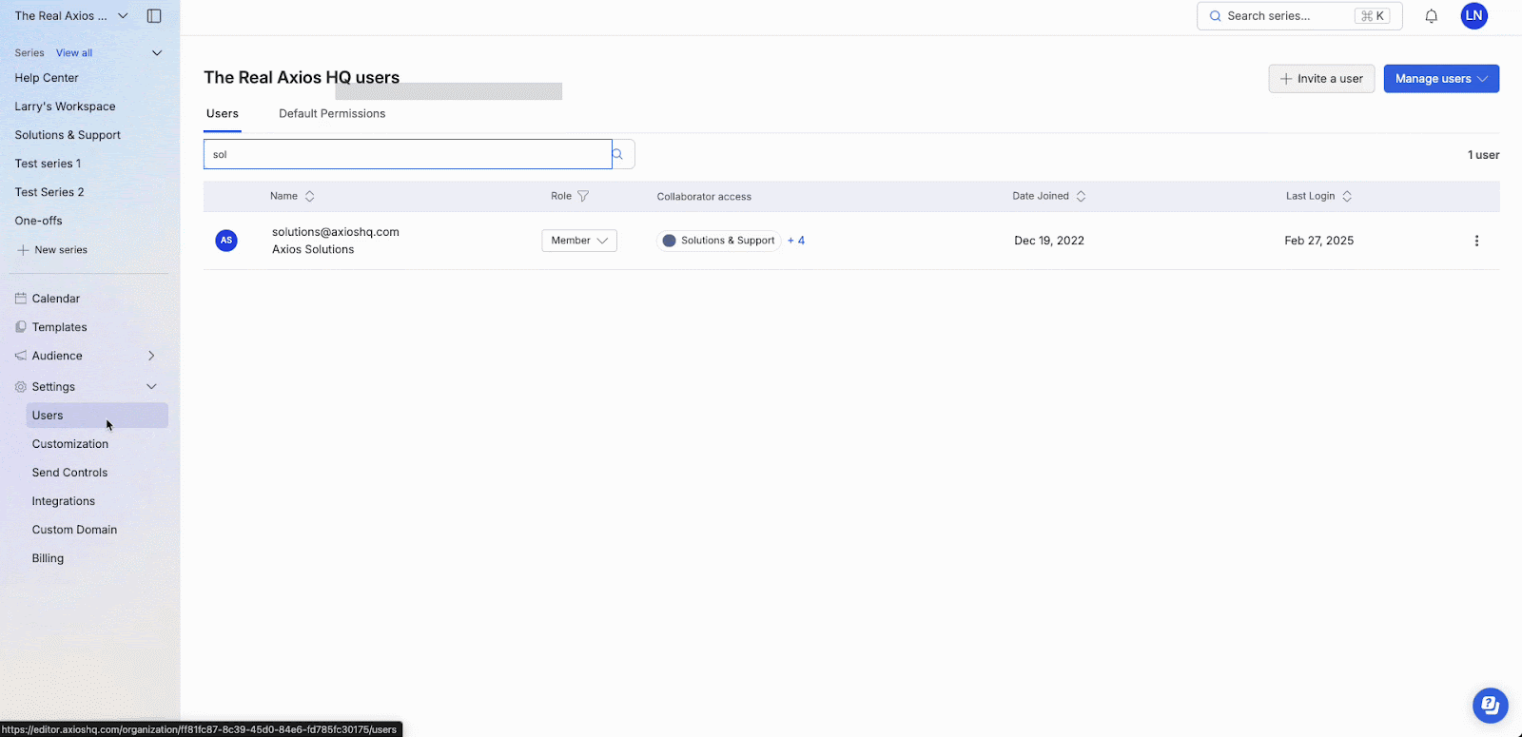Open the Member role dropdown

tap(579, 241)
